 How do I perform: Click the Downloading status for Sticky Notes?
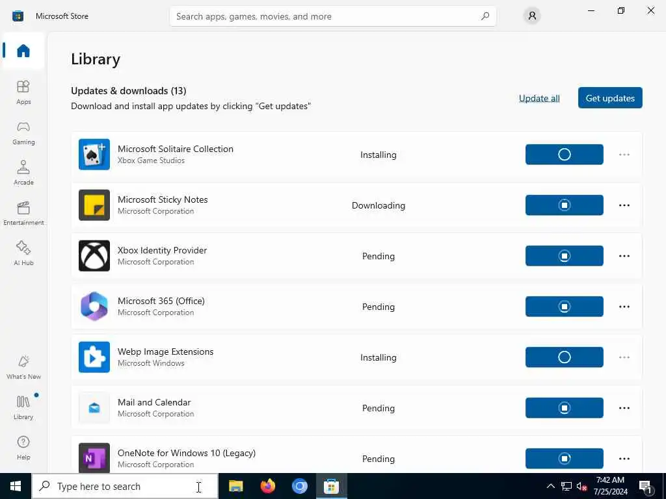pyautogui.click(x=379, y=205)
